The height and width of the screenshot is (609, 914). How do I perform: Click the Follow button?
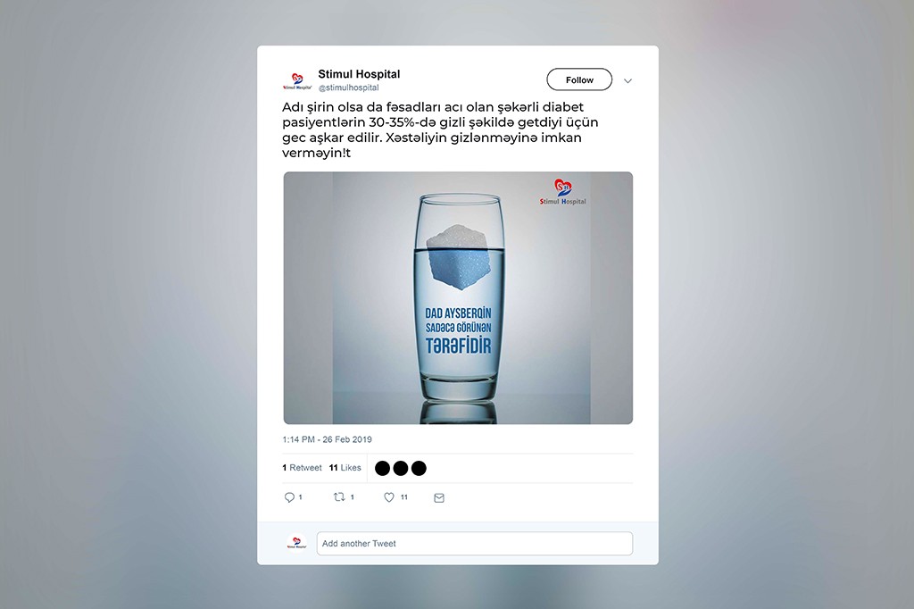579,79
